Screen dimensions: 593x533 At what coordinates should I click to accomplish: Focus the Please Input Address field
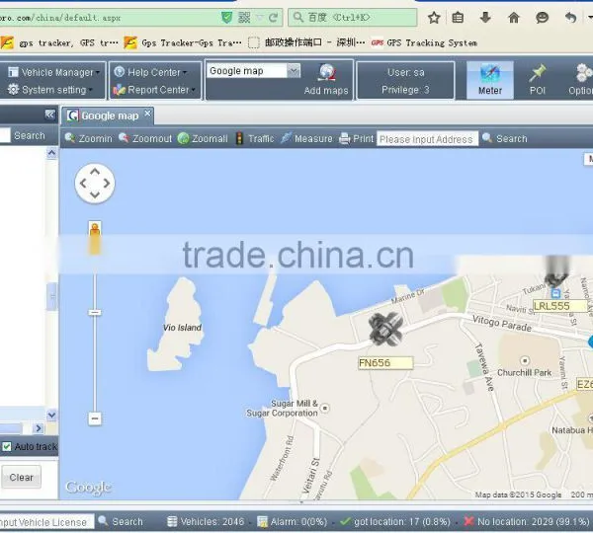(427, 139)
